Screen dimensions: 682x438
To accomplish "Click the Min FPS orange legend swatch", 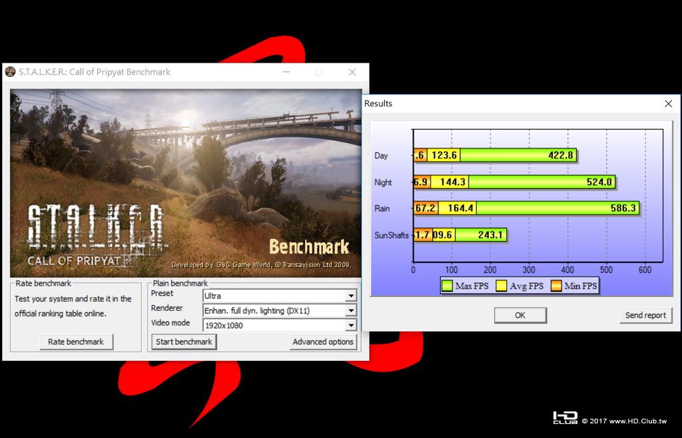I will point(556,286).
